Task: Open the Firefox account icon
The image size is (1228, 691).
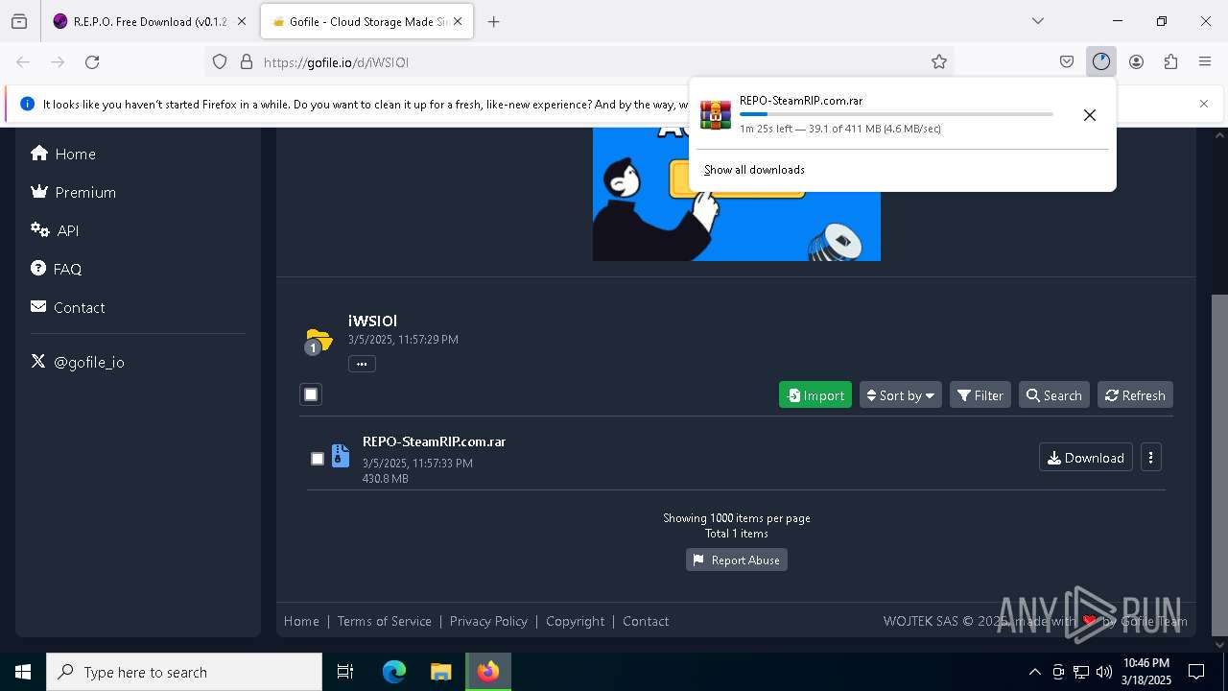Action: point(1136,61)
